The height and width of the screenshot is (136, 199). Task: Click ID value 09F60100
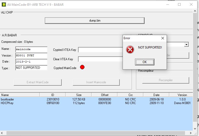click(53, 103)
